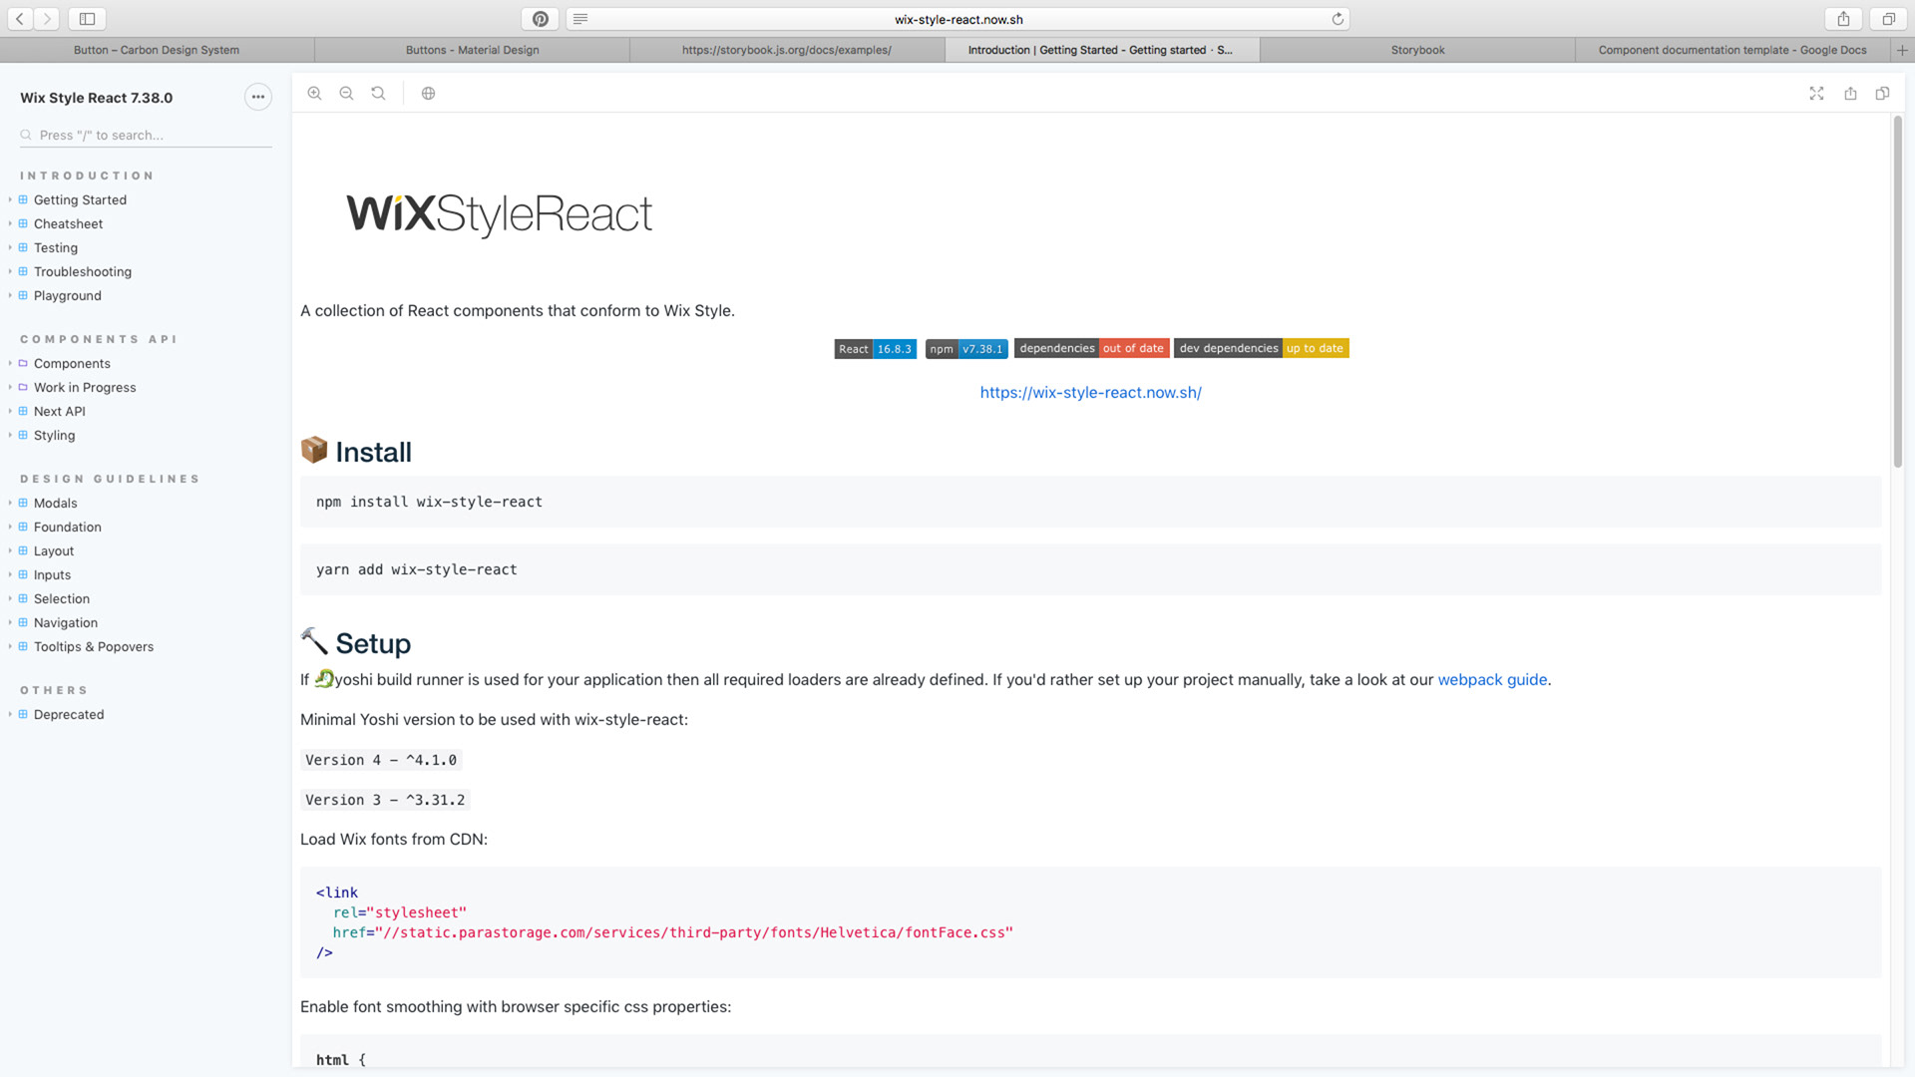Focus the sidebar search field

pyautogui.click(x=146, y=135)
